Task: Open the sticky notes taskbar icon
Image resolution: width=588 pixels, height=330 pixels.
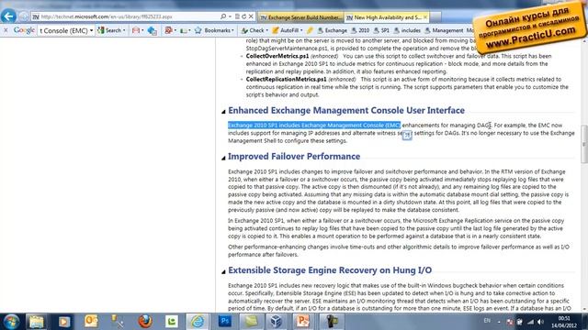Action: (x=251, y=322)
